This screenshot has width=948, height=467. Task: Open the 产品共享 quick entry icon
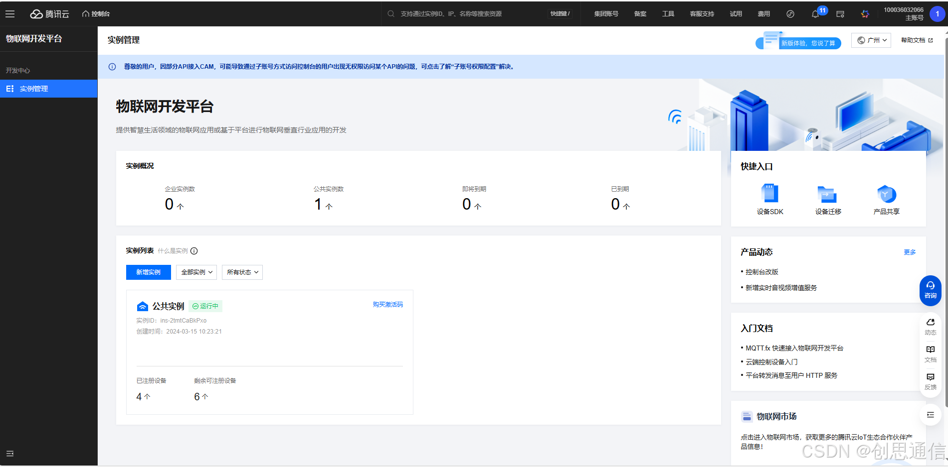(x=886, y=194)
